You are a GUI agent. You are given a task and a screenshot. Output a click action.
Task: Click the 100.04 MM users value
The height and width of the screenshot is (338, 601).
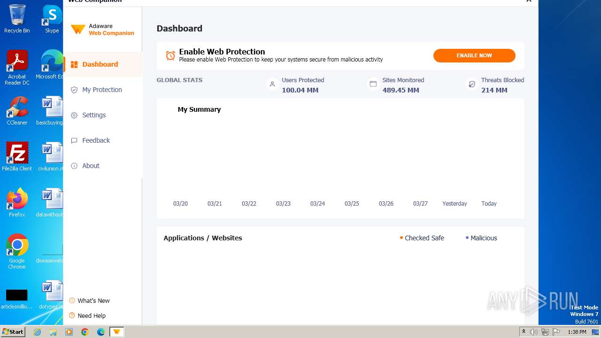[x=300, y=90]
